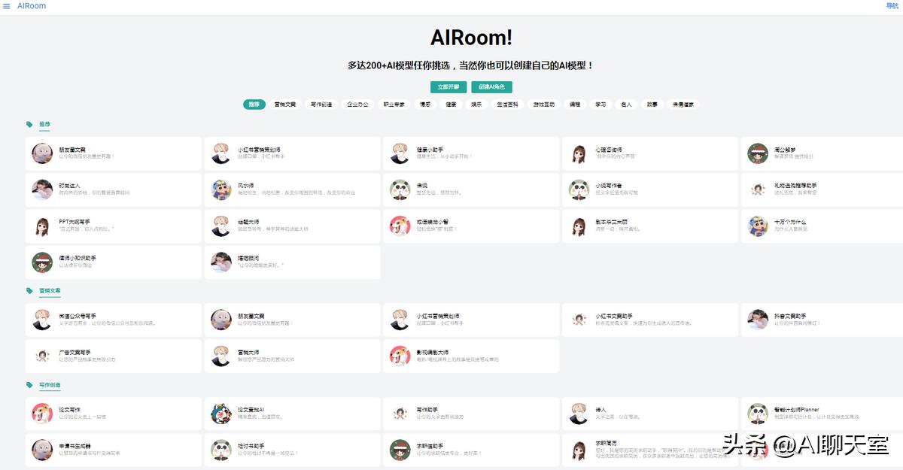
Task: Click the 小说写作者 panda avatar
Action: [579, 190]
